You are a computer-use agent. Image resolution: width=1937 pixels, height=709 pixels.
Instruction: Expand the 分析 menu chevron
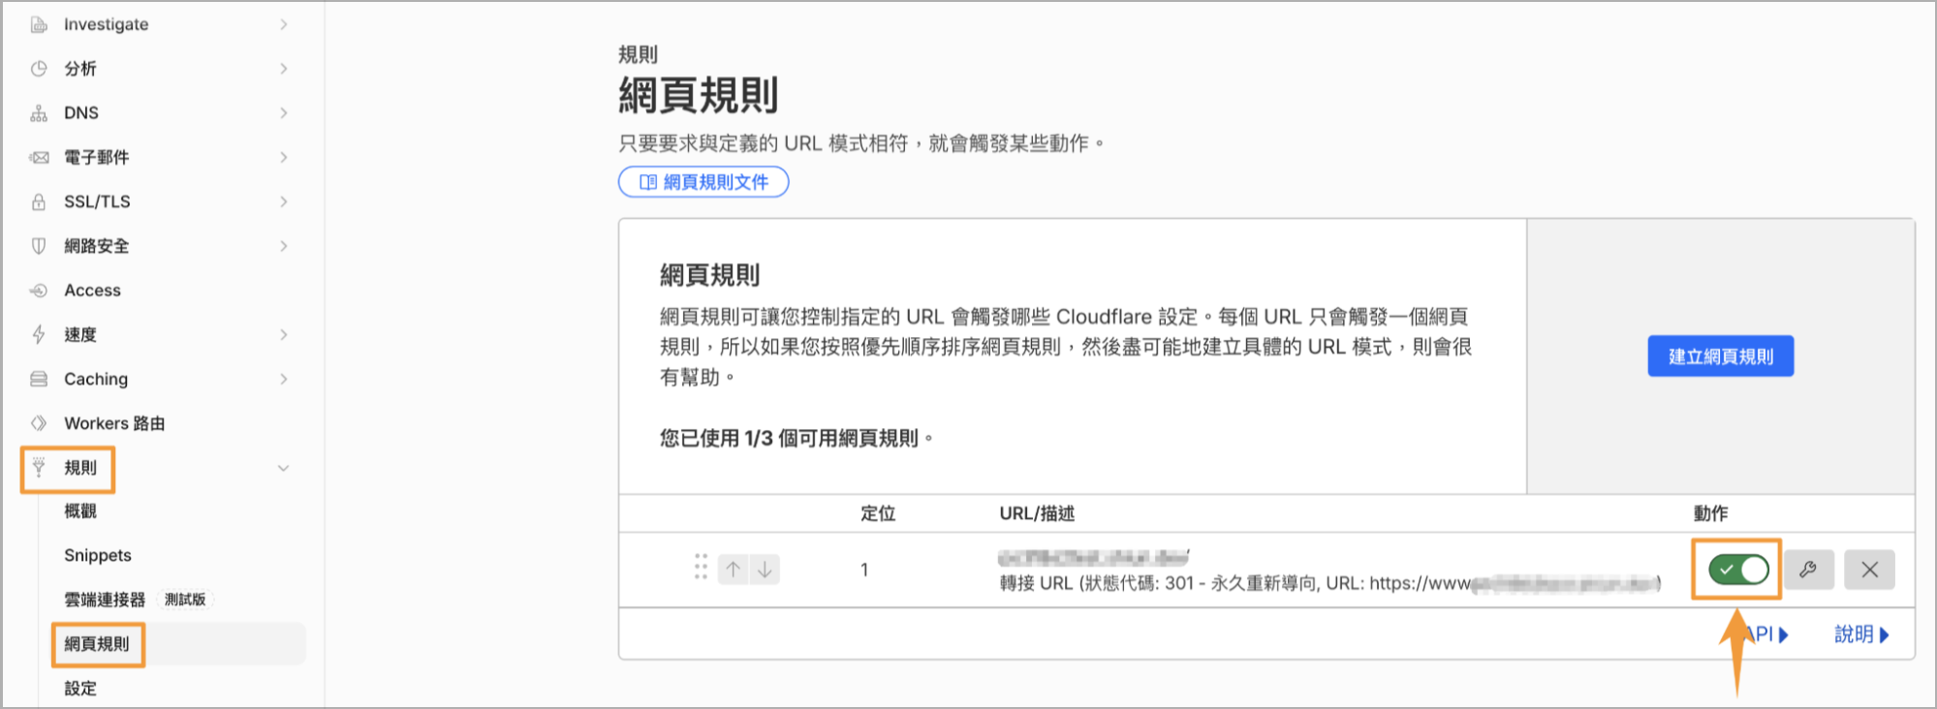pyautogui.click(x=284, y=69)
